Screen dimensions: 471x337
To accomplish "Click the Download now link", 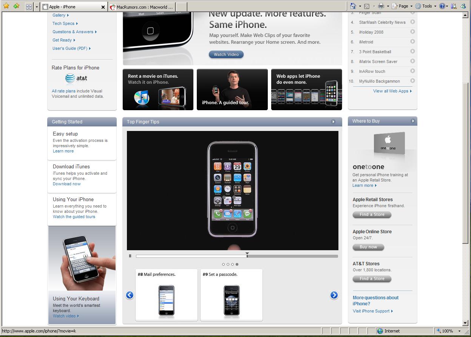I will click(66, 184).
